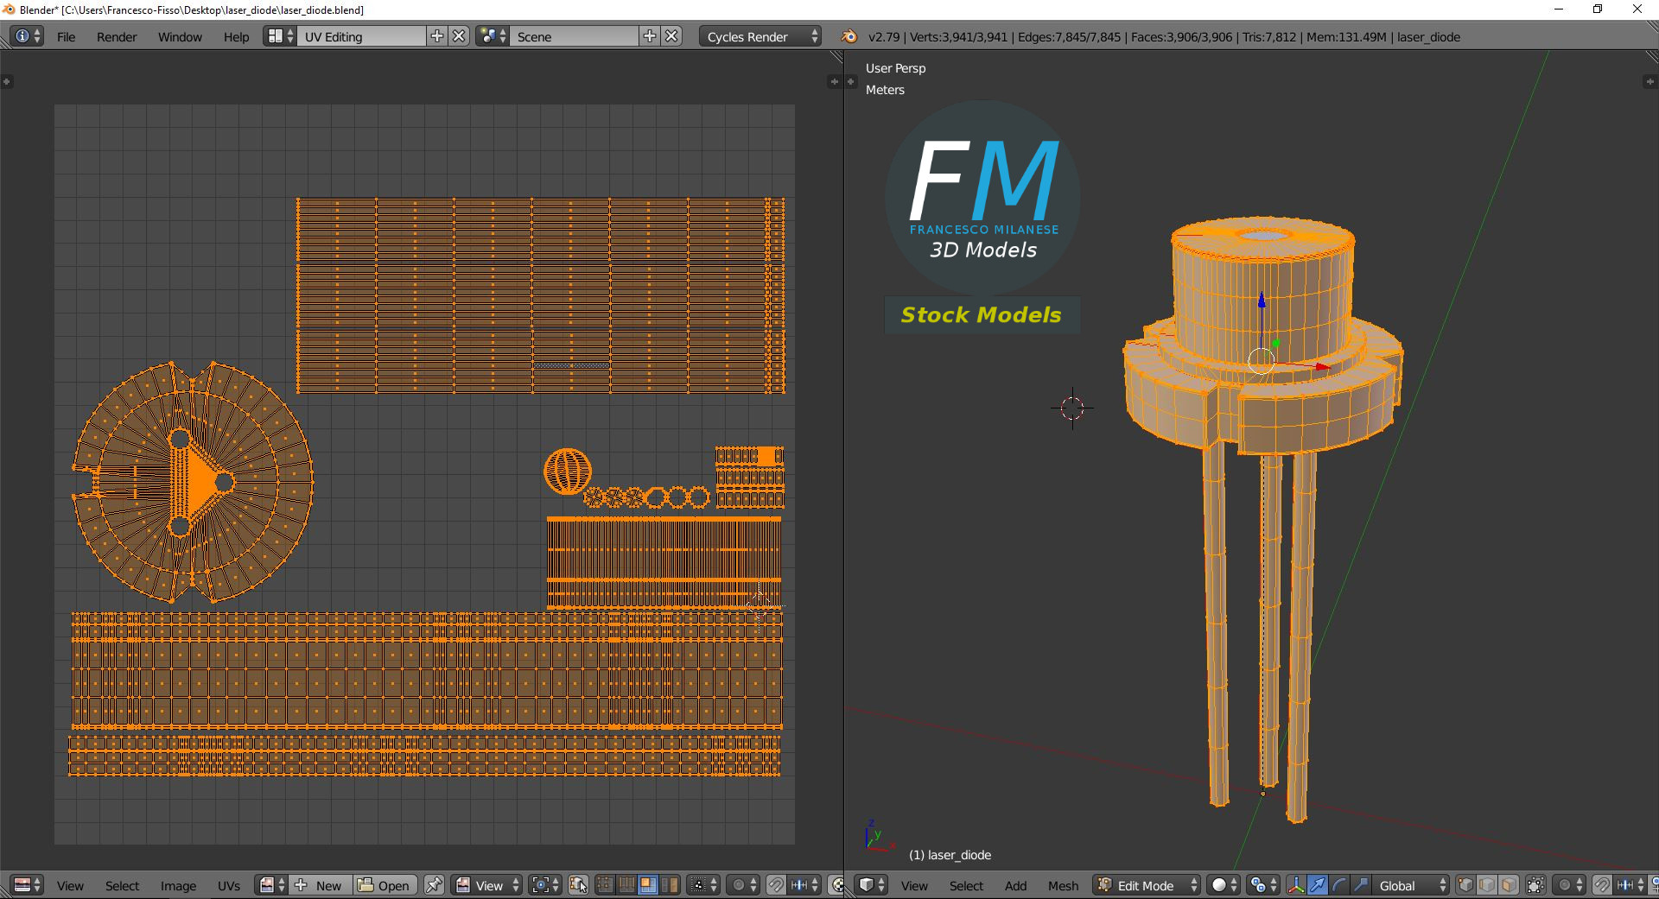Select the scale manipulator icon

point(1360,885)
